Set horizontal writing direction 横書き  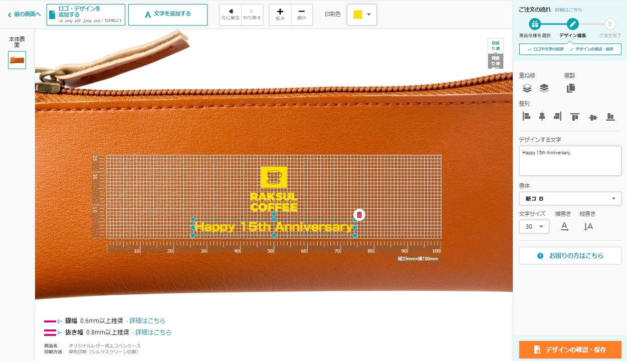(564, 227)
